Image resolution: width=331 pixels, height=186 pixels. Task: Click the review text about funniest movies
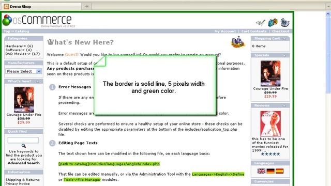(270, 145)
